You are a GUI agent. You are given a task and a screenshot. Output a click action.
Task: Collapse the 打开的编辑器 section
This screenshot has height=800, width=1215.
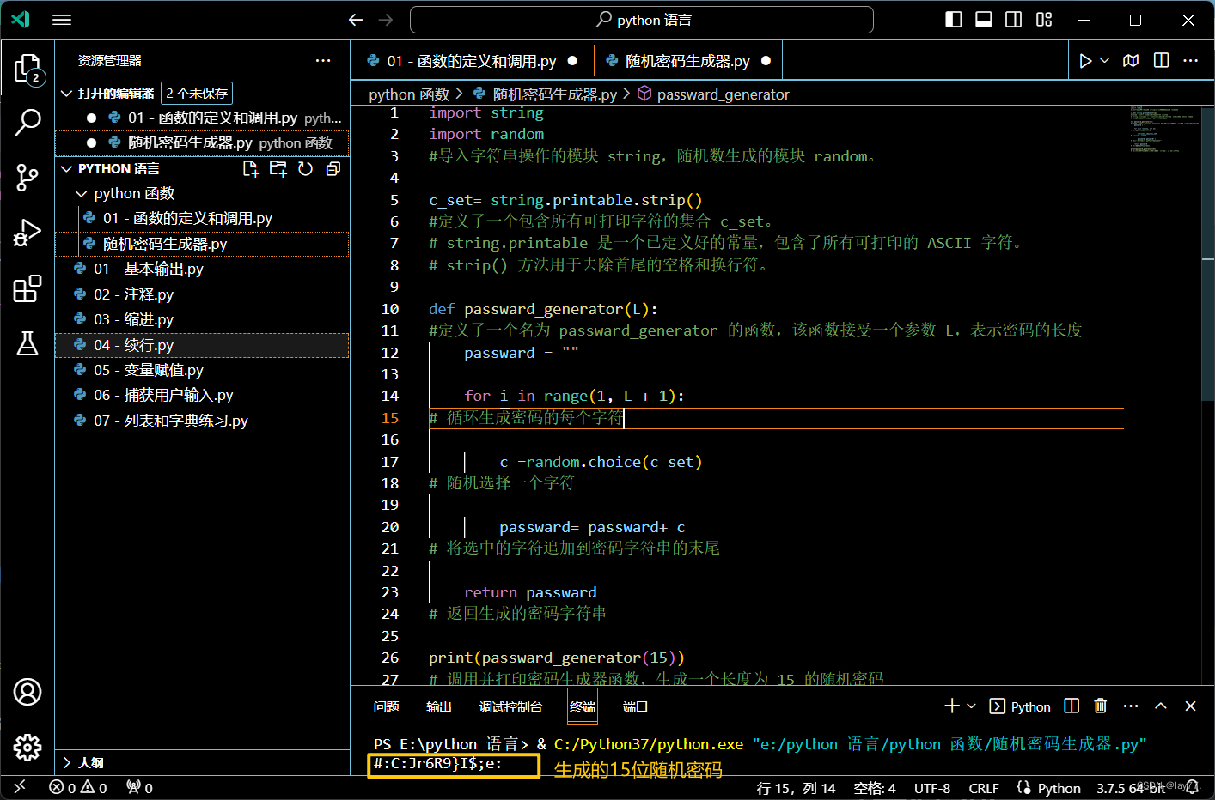(x=67, y=92)
